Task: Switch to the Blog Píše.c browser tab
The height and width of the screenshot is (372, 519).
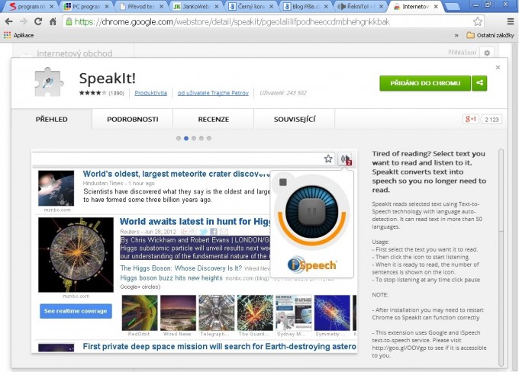Action: (x=306, y=6)
